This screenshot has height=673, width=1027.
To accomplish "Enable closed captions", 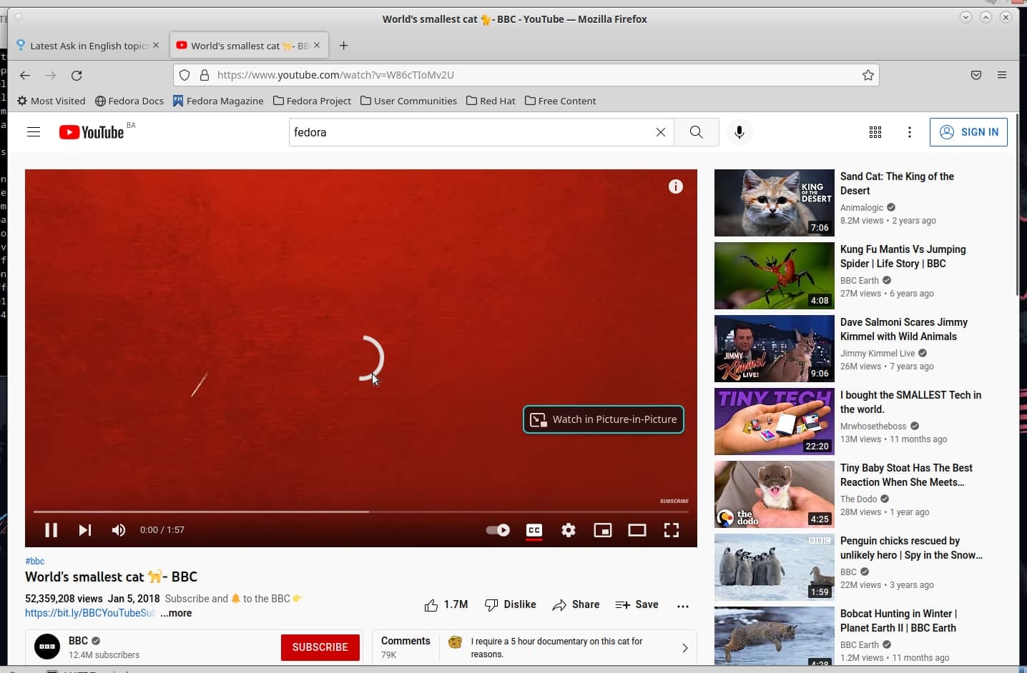I will click(534, 530).
